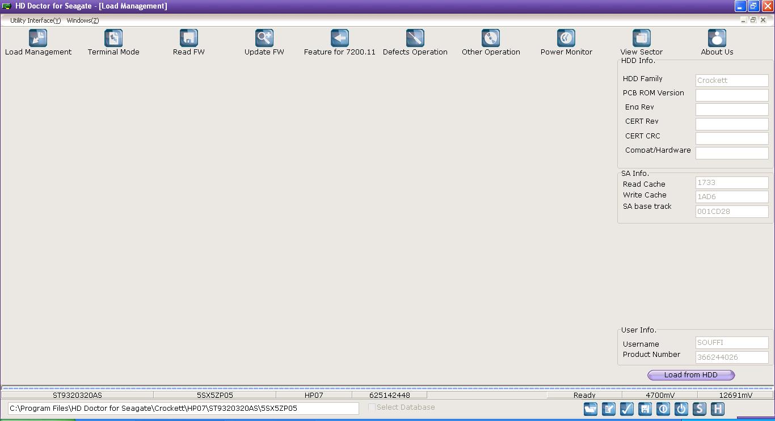Select the CERT Rev field
The image size is (775, 421).
point(732,124)
